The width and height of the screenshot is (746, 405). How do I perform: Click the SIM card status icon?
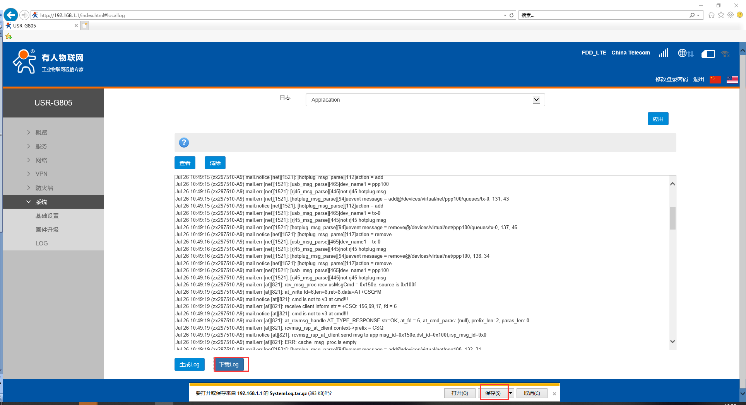coord(708,54)
